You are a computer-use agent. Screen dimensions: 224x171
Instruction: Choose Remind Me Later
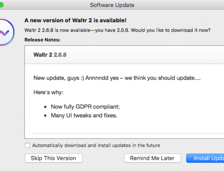click(x=152, y=158)
